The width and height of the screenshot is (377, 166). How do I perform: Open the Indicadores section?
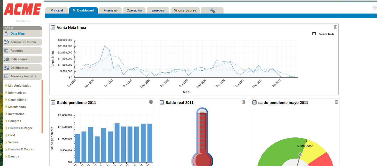point(23,59)
